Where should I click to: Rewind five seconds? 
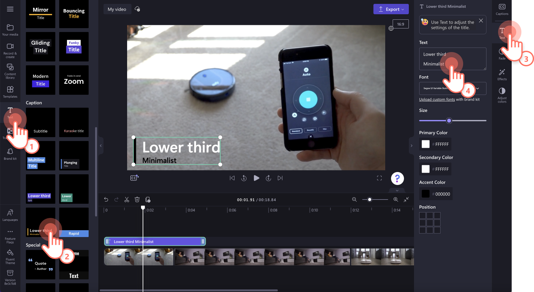[x=244, y=178]
